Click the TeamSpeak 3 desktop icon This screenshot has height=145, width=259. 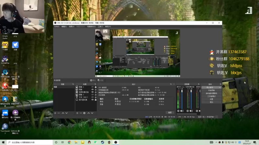5,129
